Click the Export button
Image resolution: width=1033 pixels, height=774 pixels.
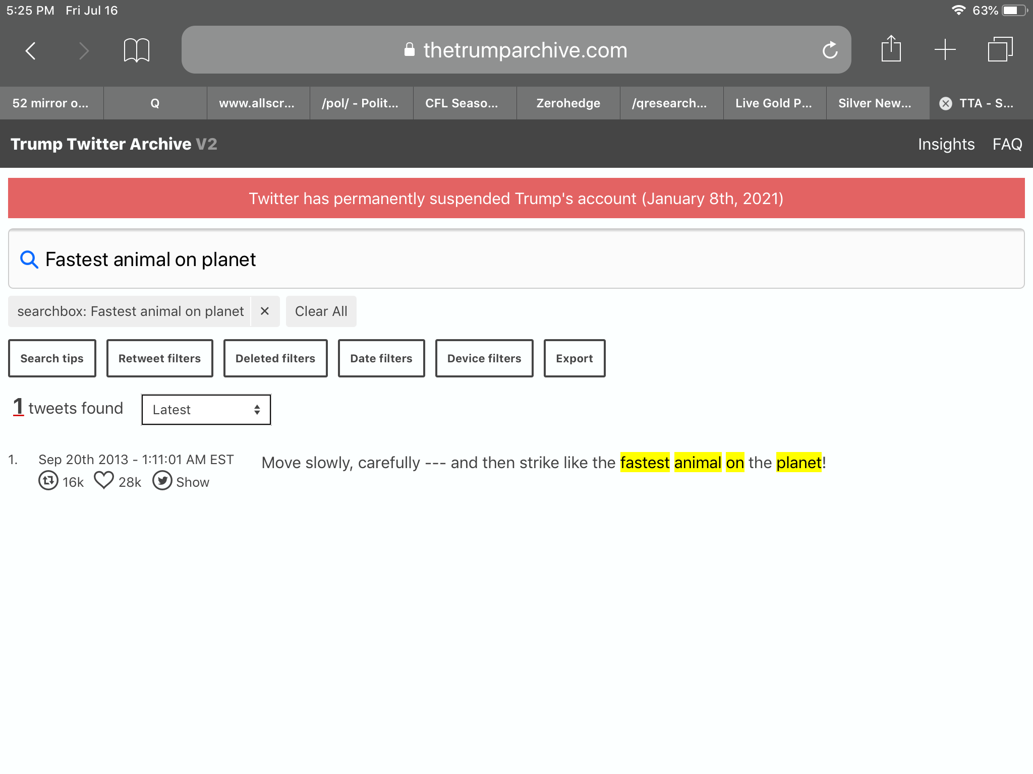575,358
